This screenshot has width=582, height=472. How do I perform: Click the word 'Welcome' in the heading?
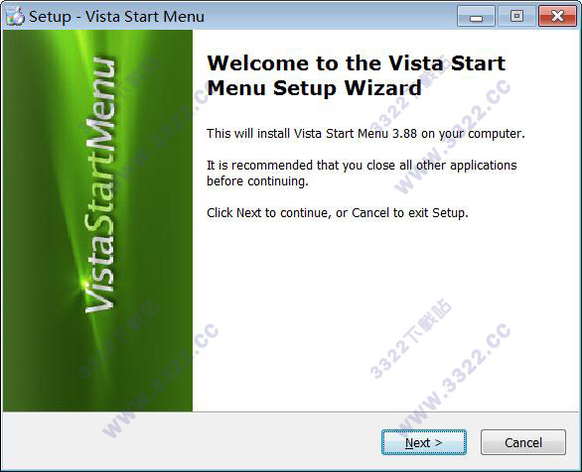(x=258, y=63)
